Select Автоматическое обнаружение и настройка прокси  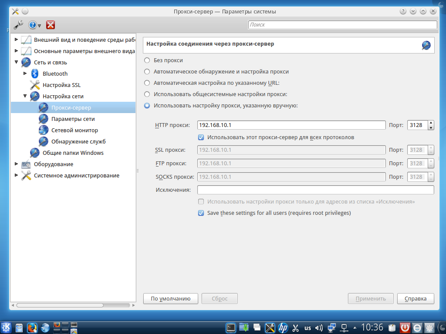(x=147, y=72)
